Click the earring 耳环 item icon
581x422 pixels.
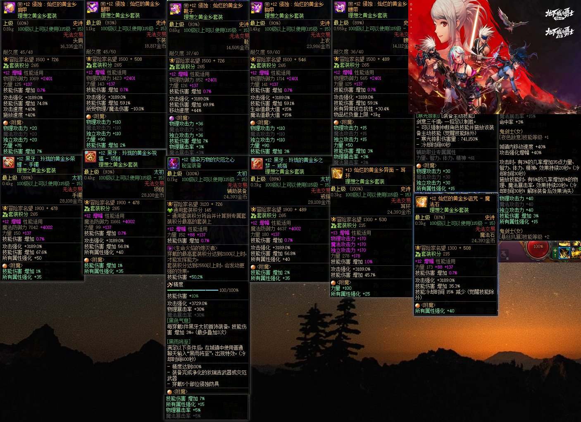coord(337,174)
